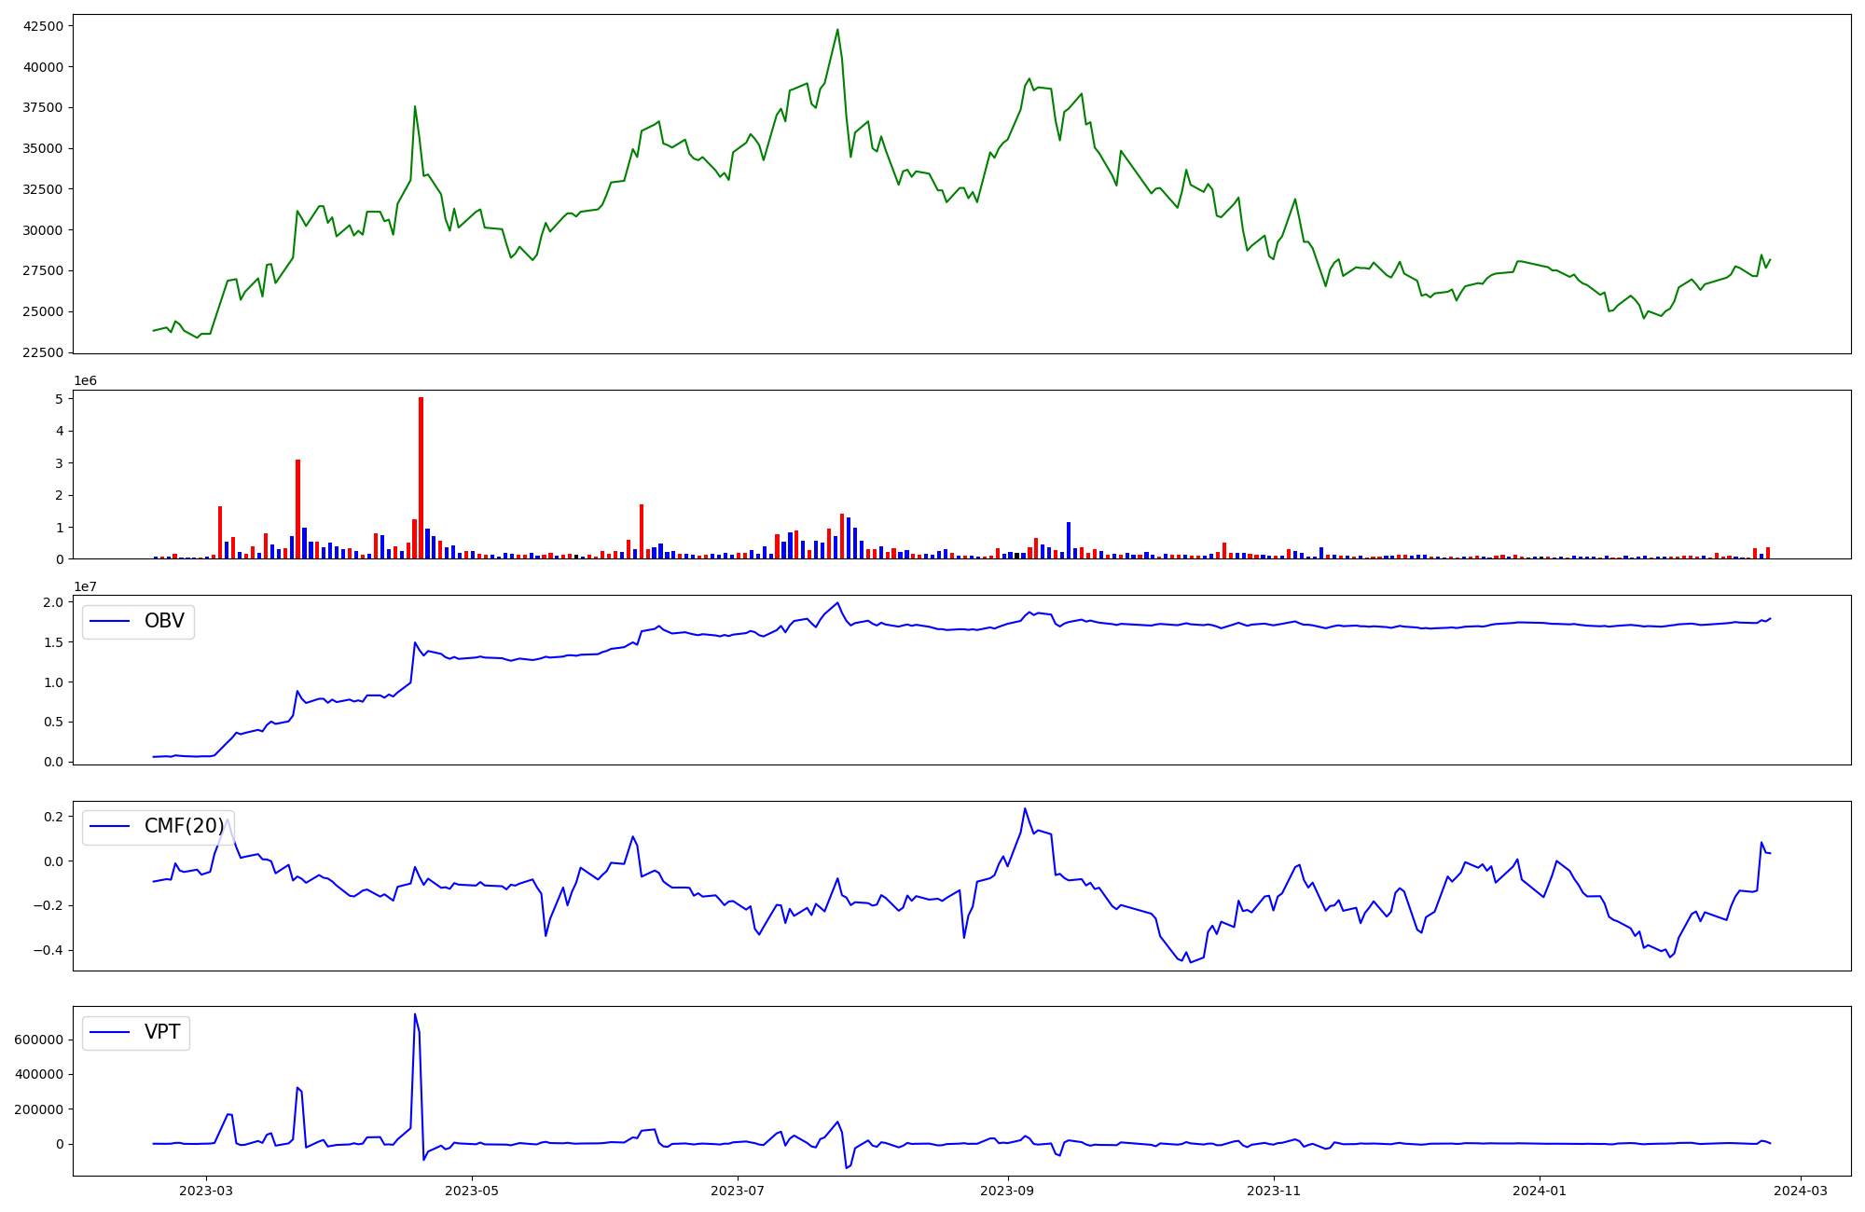This screenshot has width=1865, height=1212.
Task: Select the 2024-03 x-axis date label
Action: 1801,1191
